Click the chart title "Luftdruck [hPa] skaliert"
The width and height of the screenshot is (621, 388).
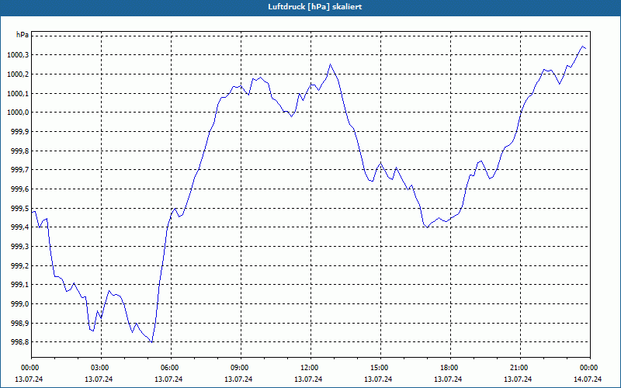point(315,7)
